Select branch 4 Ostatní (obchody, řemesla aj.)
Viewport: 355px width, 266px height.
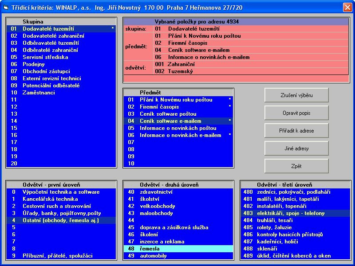(x=61, y=220)
